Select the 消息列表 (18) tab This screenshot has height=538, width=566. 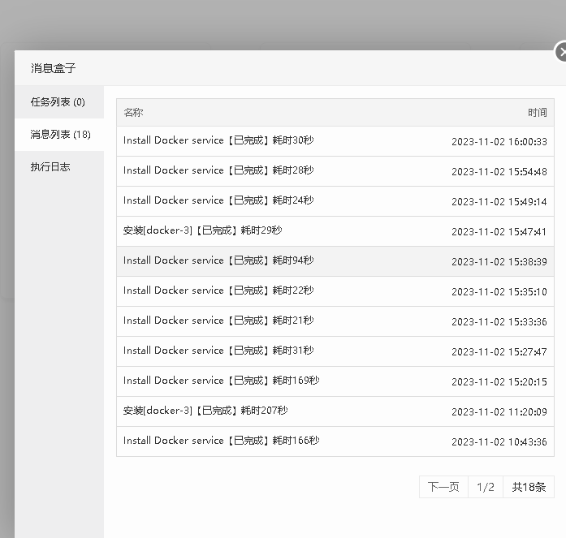(59, 135)
